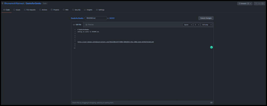Image resolution: width=267 pixels, height=106 pixels.
Task: Select the Edit file tab
Action: point(77,25)
